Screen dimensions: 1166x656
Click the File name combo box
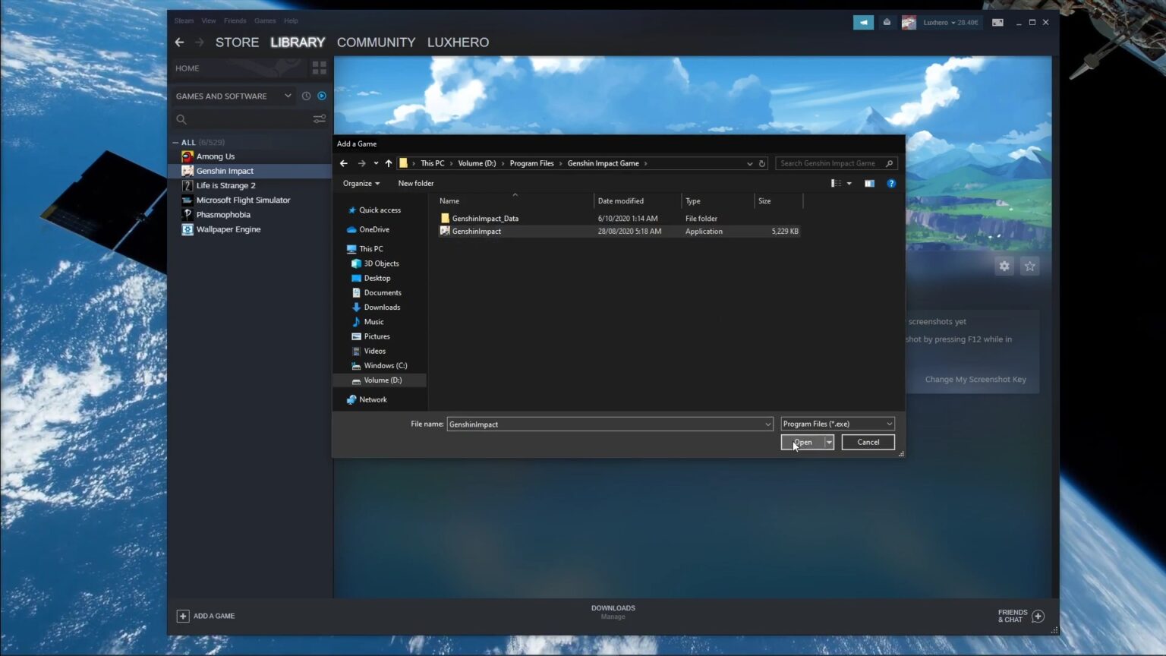click(x=610, y=424)
